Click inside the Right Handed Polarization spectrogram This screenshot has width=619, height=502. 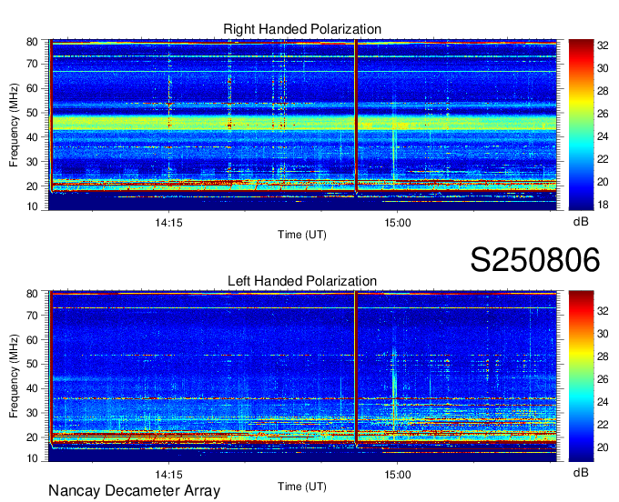click(302, 125)
